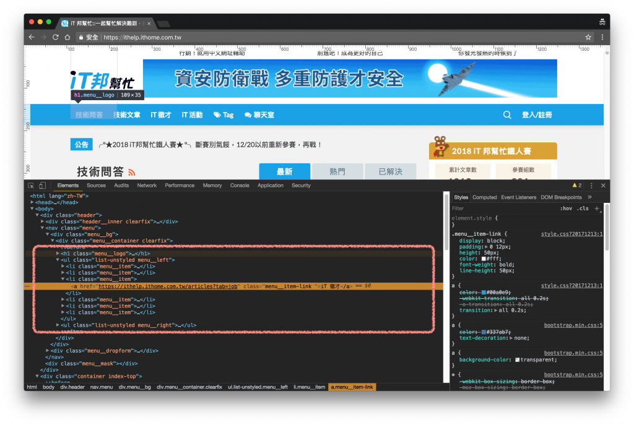Select the 最新 questions tab
The image size is (634, 425).
pyautogui.click(x=285, y=171)
